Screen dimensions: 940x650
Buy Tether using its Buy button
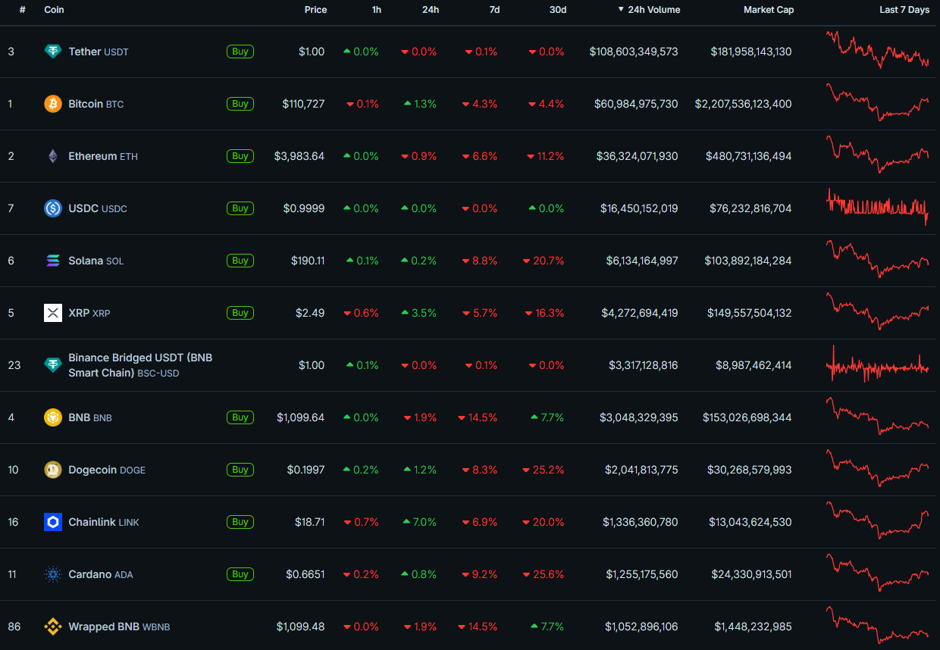point(240,52)
